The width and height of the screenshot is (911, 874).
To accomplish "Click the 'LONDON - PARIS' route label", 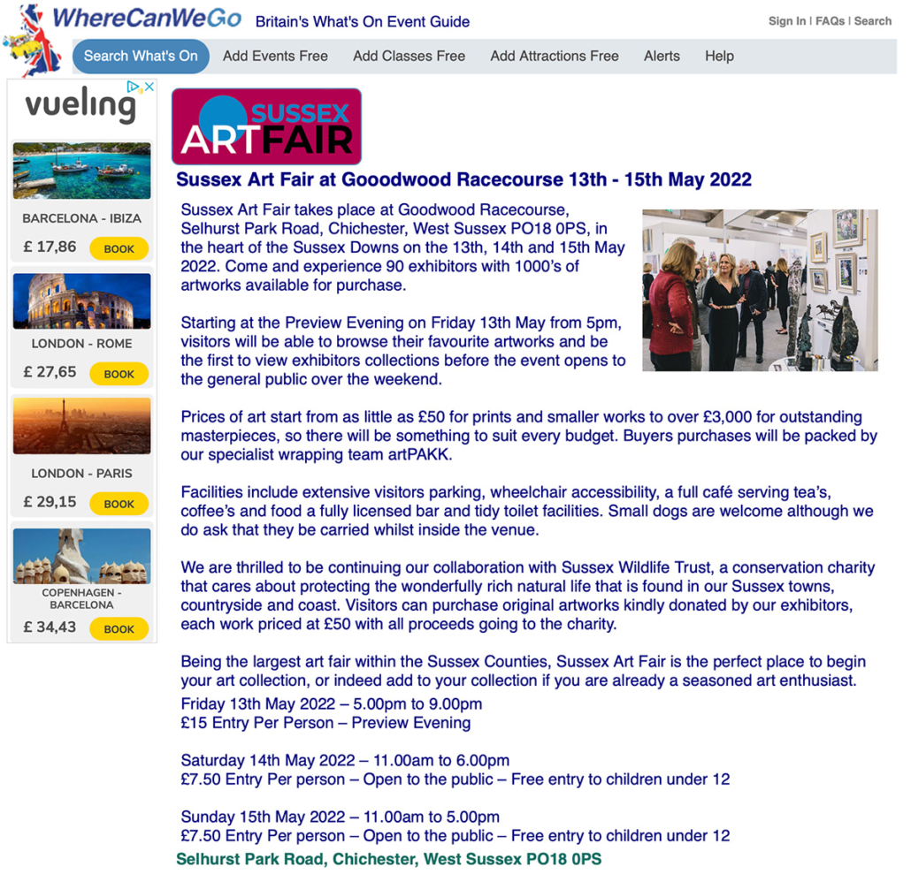I will [82, 474].
